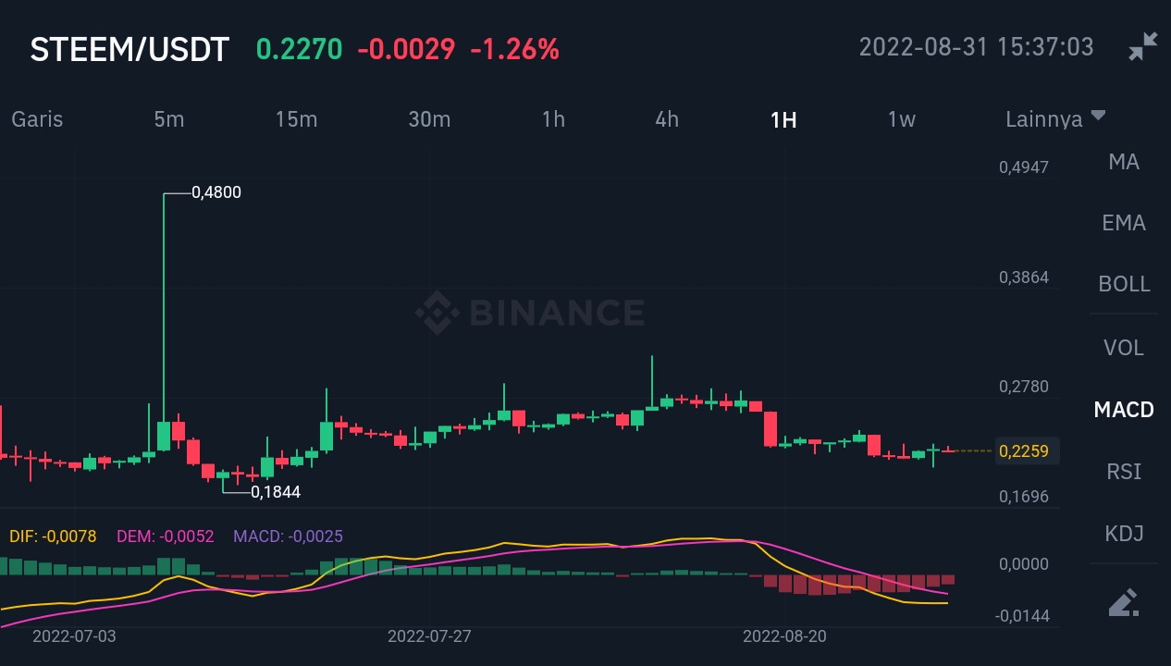The width and height of the screenshot is (1171, 666).
Task: Enable the EMA indicator
Action: 1124,223
